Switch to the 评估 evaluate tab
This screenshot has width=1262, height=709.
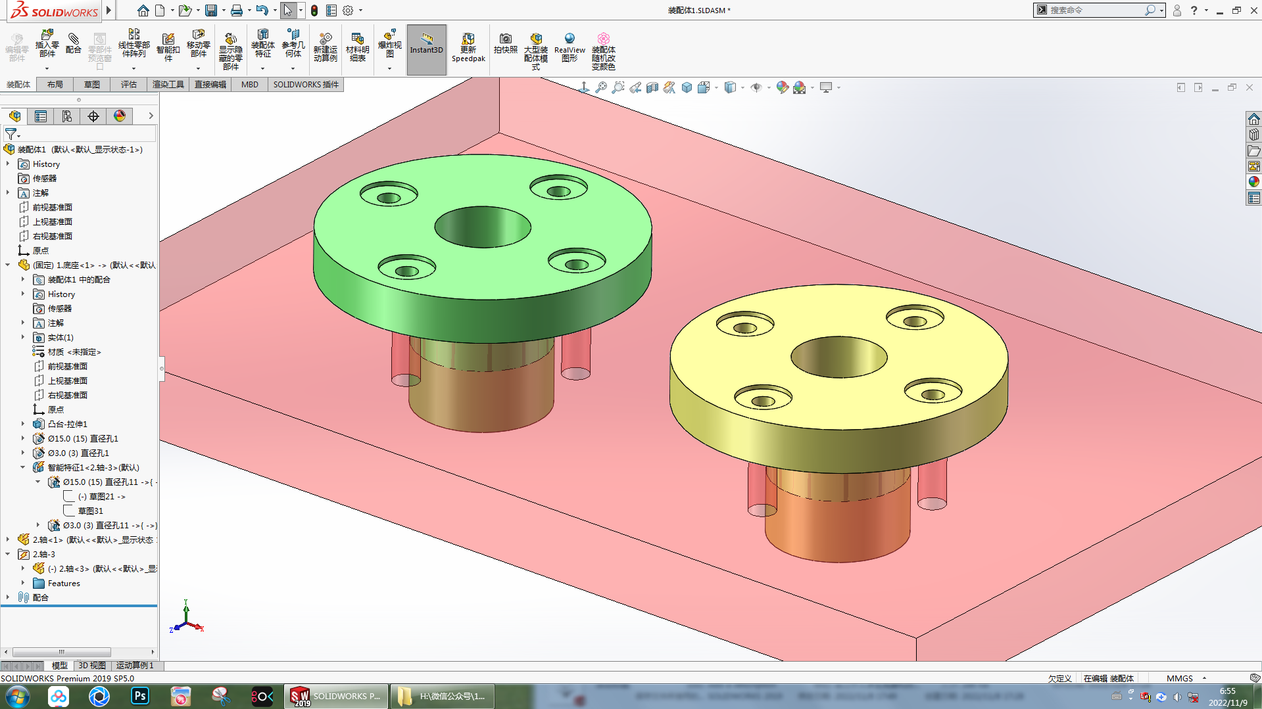click(129, 84)
